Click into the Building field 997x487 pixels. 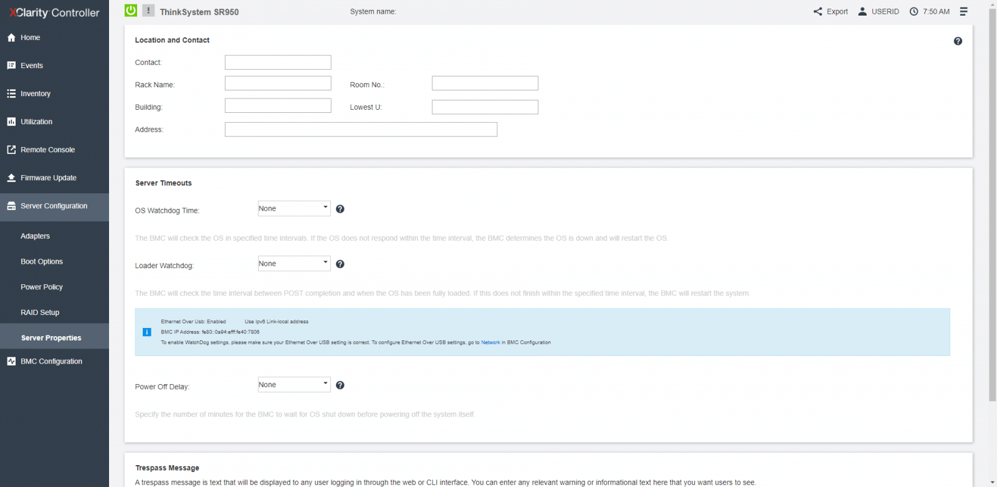(x=278, y=106)
